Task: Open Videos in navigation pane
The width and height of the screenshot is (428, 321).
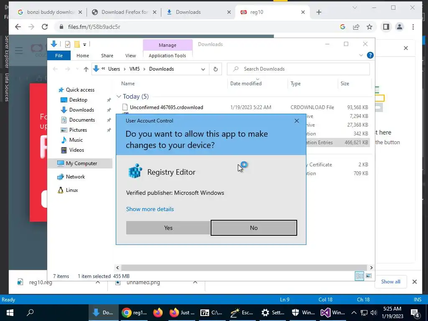Action: [x=76, y=150]
